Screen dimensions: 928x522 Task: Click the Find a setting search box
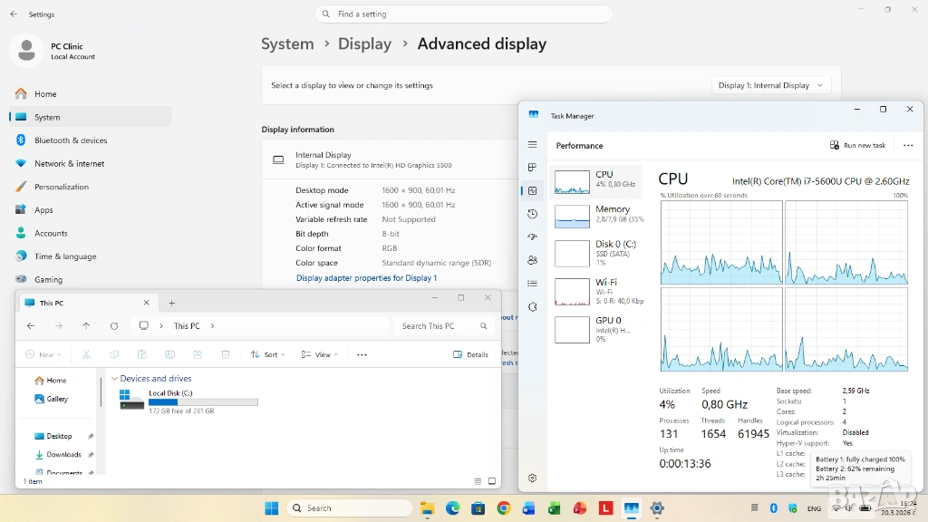tap(464, 14)
